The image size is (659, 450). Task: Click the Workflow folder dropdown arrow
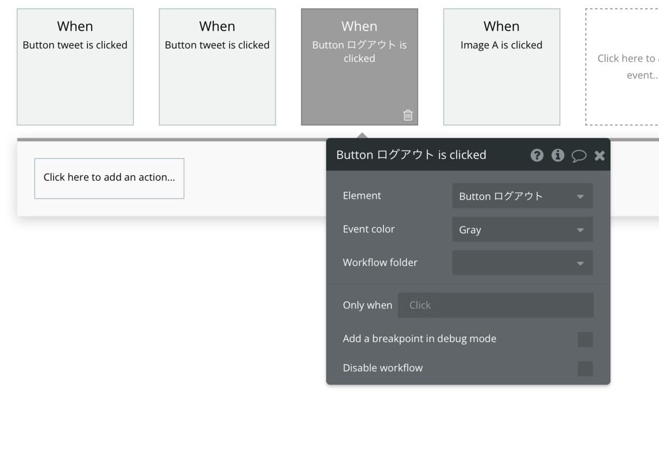click(580, 263)
